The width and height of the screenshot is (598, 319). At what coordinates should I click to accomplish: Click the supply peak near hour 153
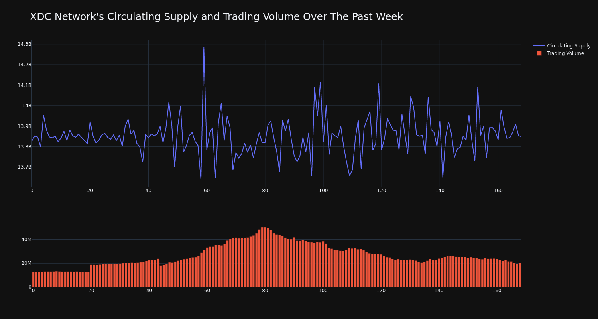pyautogui.click(x=478, y=87)
